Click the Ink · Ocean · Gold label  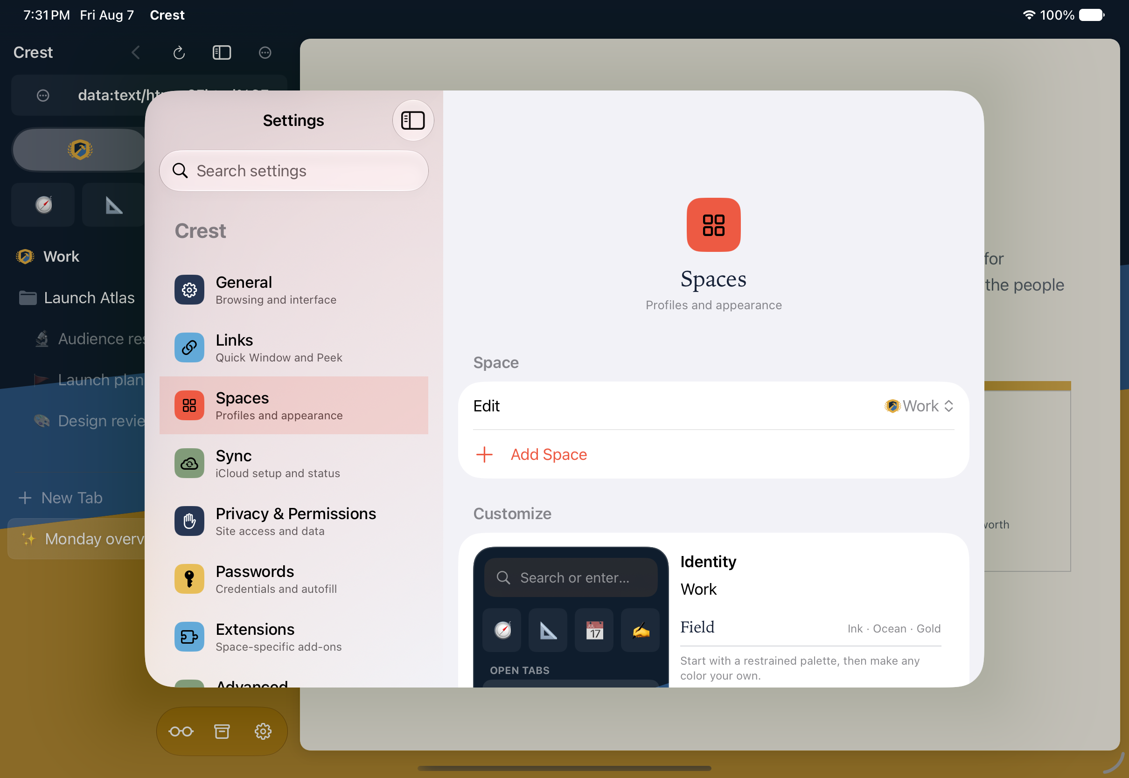coord(894,629)
